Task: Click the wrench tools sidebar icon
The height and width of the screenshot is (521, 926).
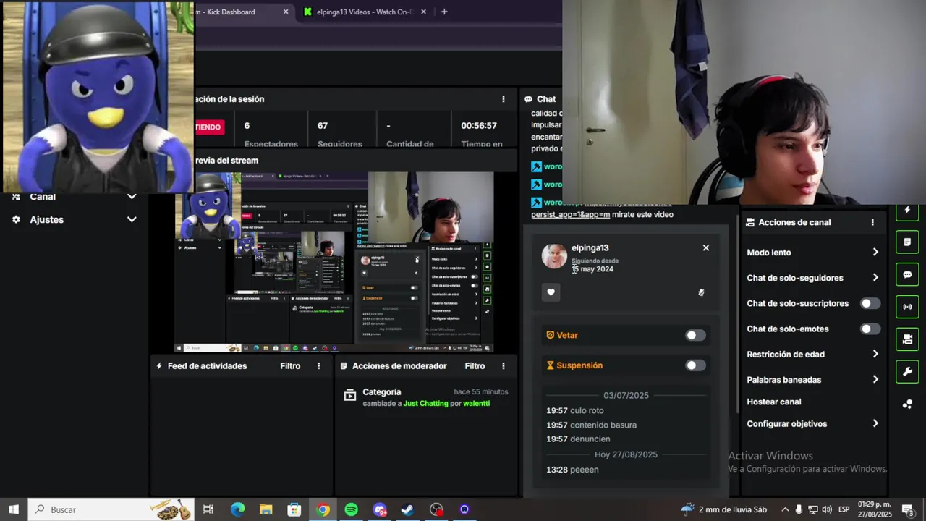Action: pyautogui.click(x=907, y=372)
